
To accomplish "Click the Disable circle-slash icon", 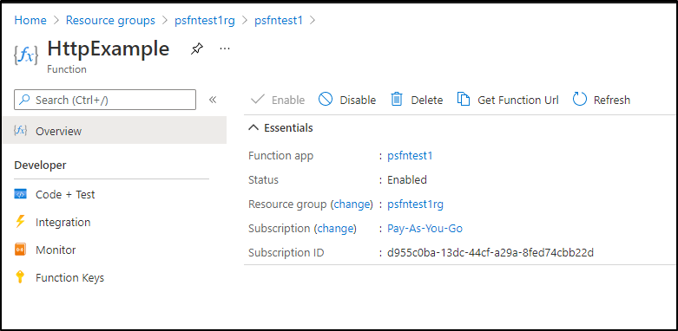I will tap(326, 100).
